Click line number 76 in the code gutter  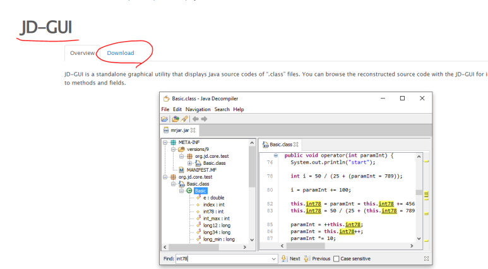(270, 162)
